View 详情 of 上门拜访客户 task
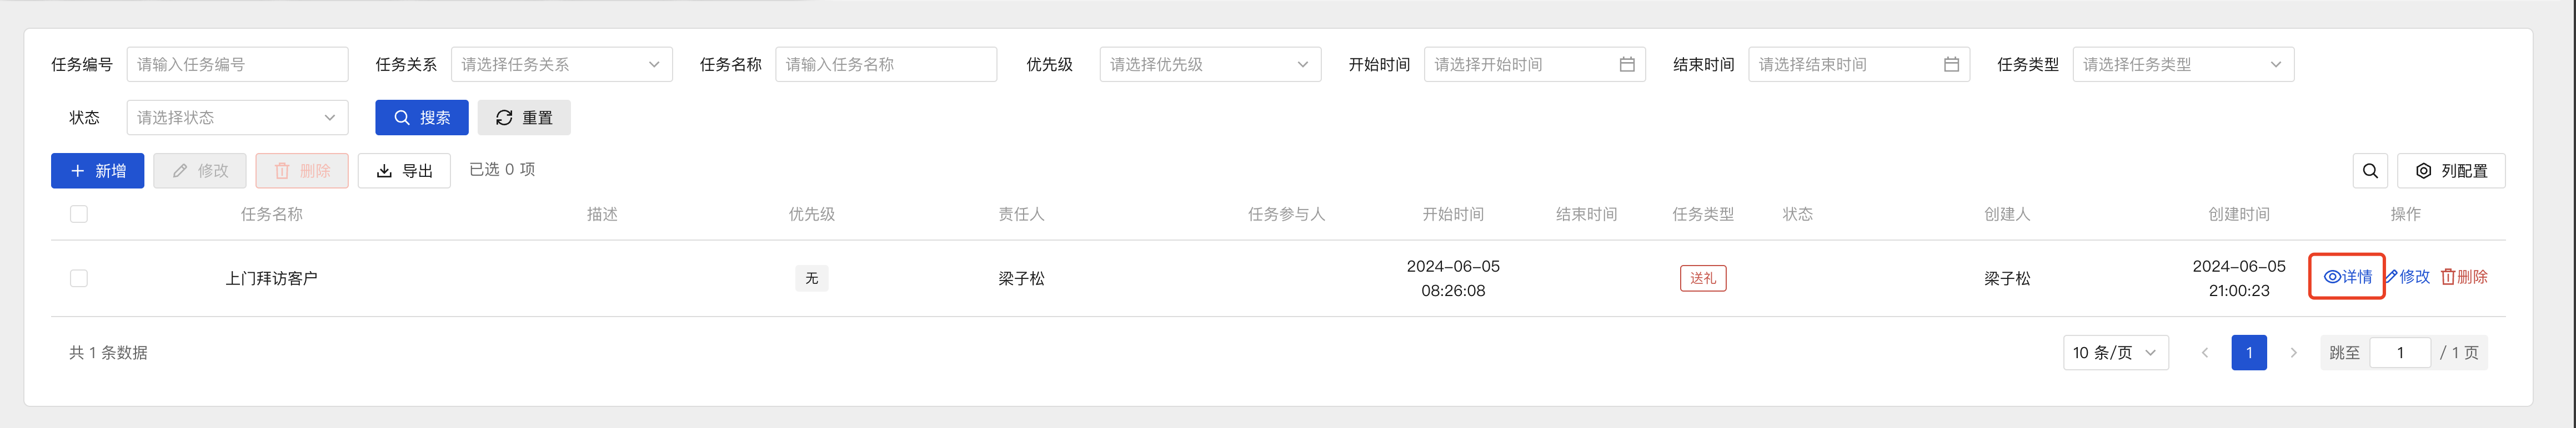Screen dimensions: 2576x428 2347,276
